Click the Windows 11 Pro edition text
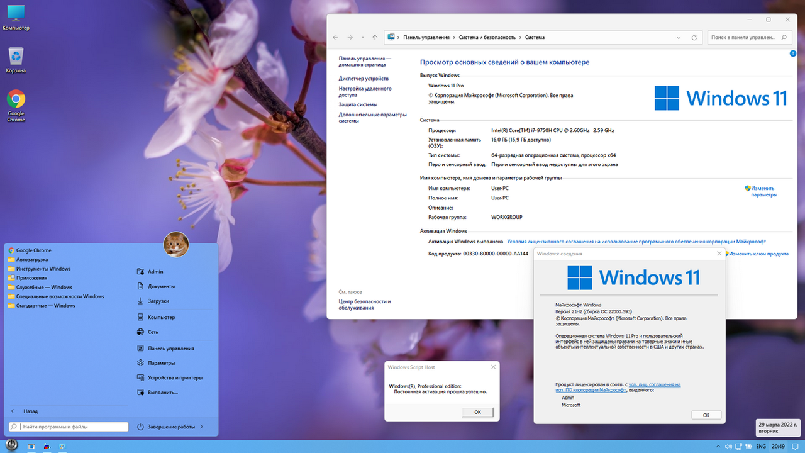805x453 pixels. click(446, 86)
